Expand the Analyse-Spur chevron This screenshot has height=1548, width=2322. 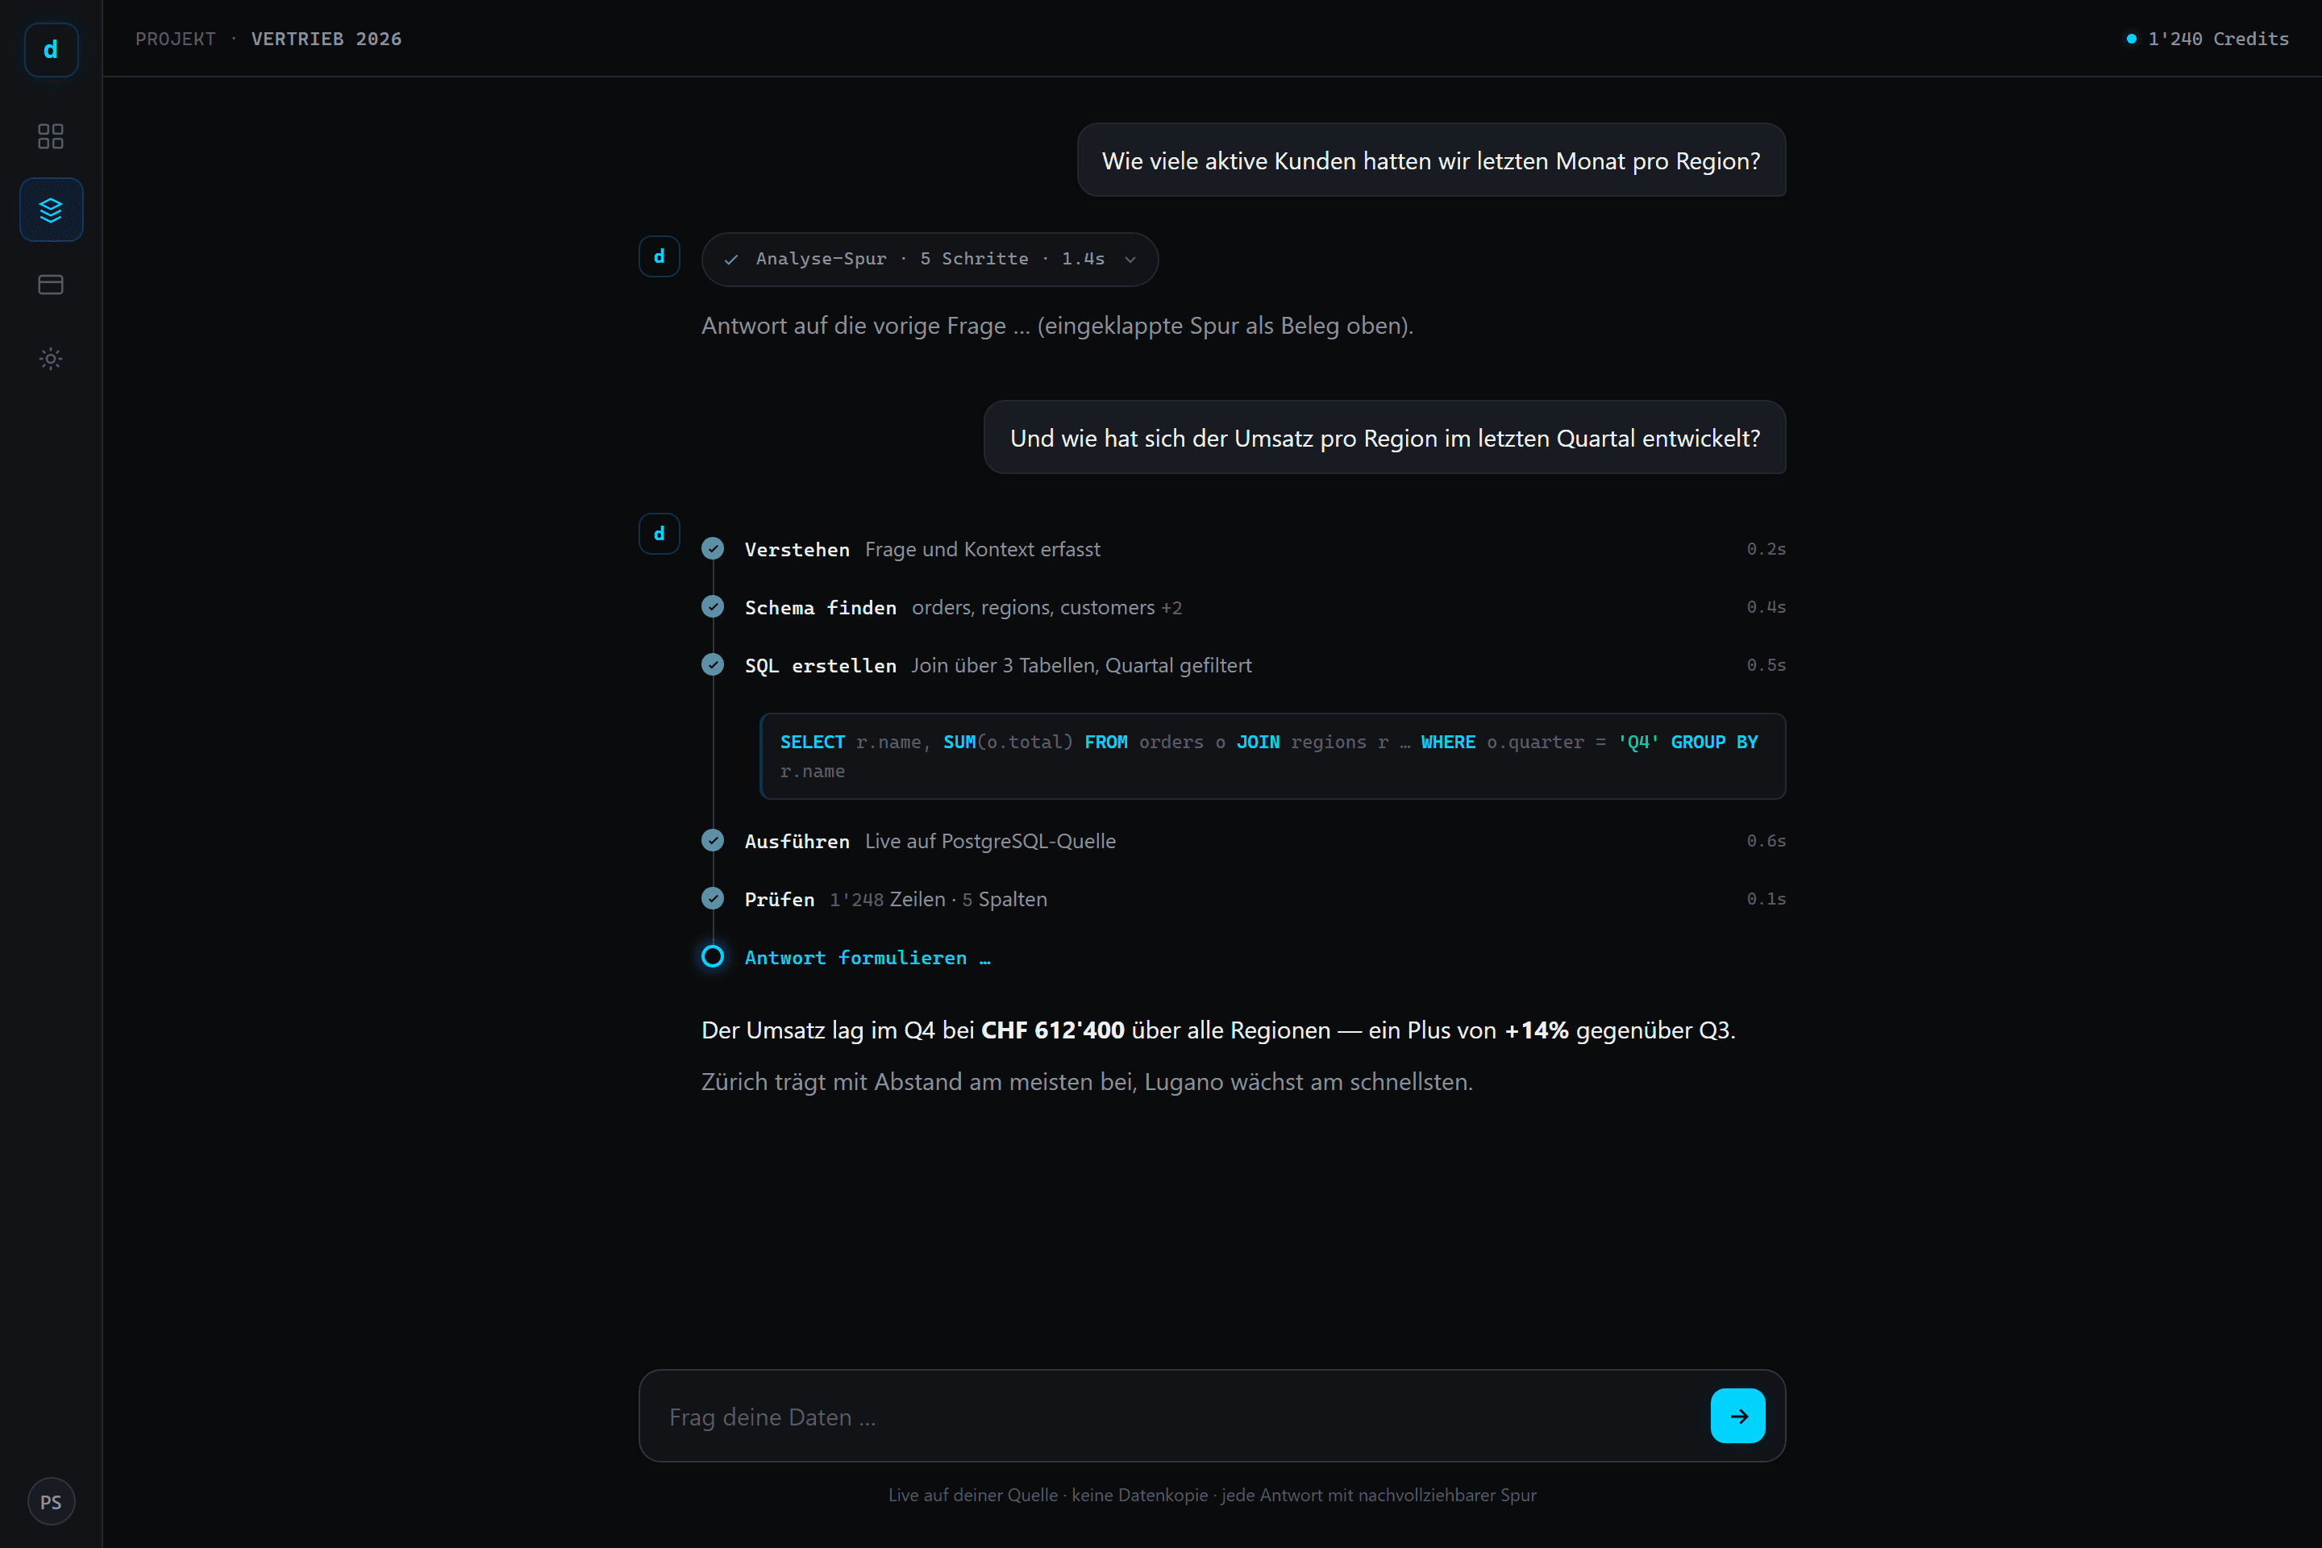click(x=1130, y=260)
